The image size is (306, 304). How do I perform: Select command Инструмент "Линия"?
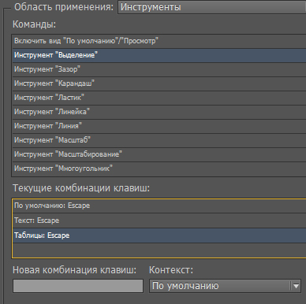[x=159, y=126]
